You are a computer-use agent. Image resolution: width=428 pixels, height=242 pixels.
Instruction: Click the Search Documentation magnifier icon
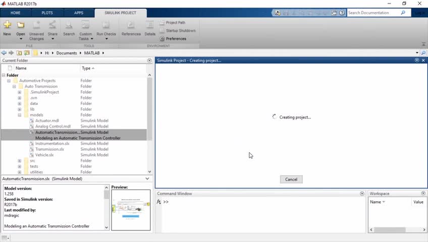point(403,13)
